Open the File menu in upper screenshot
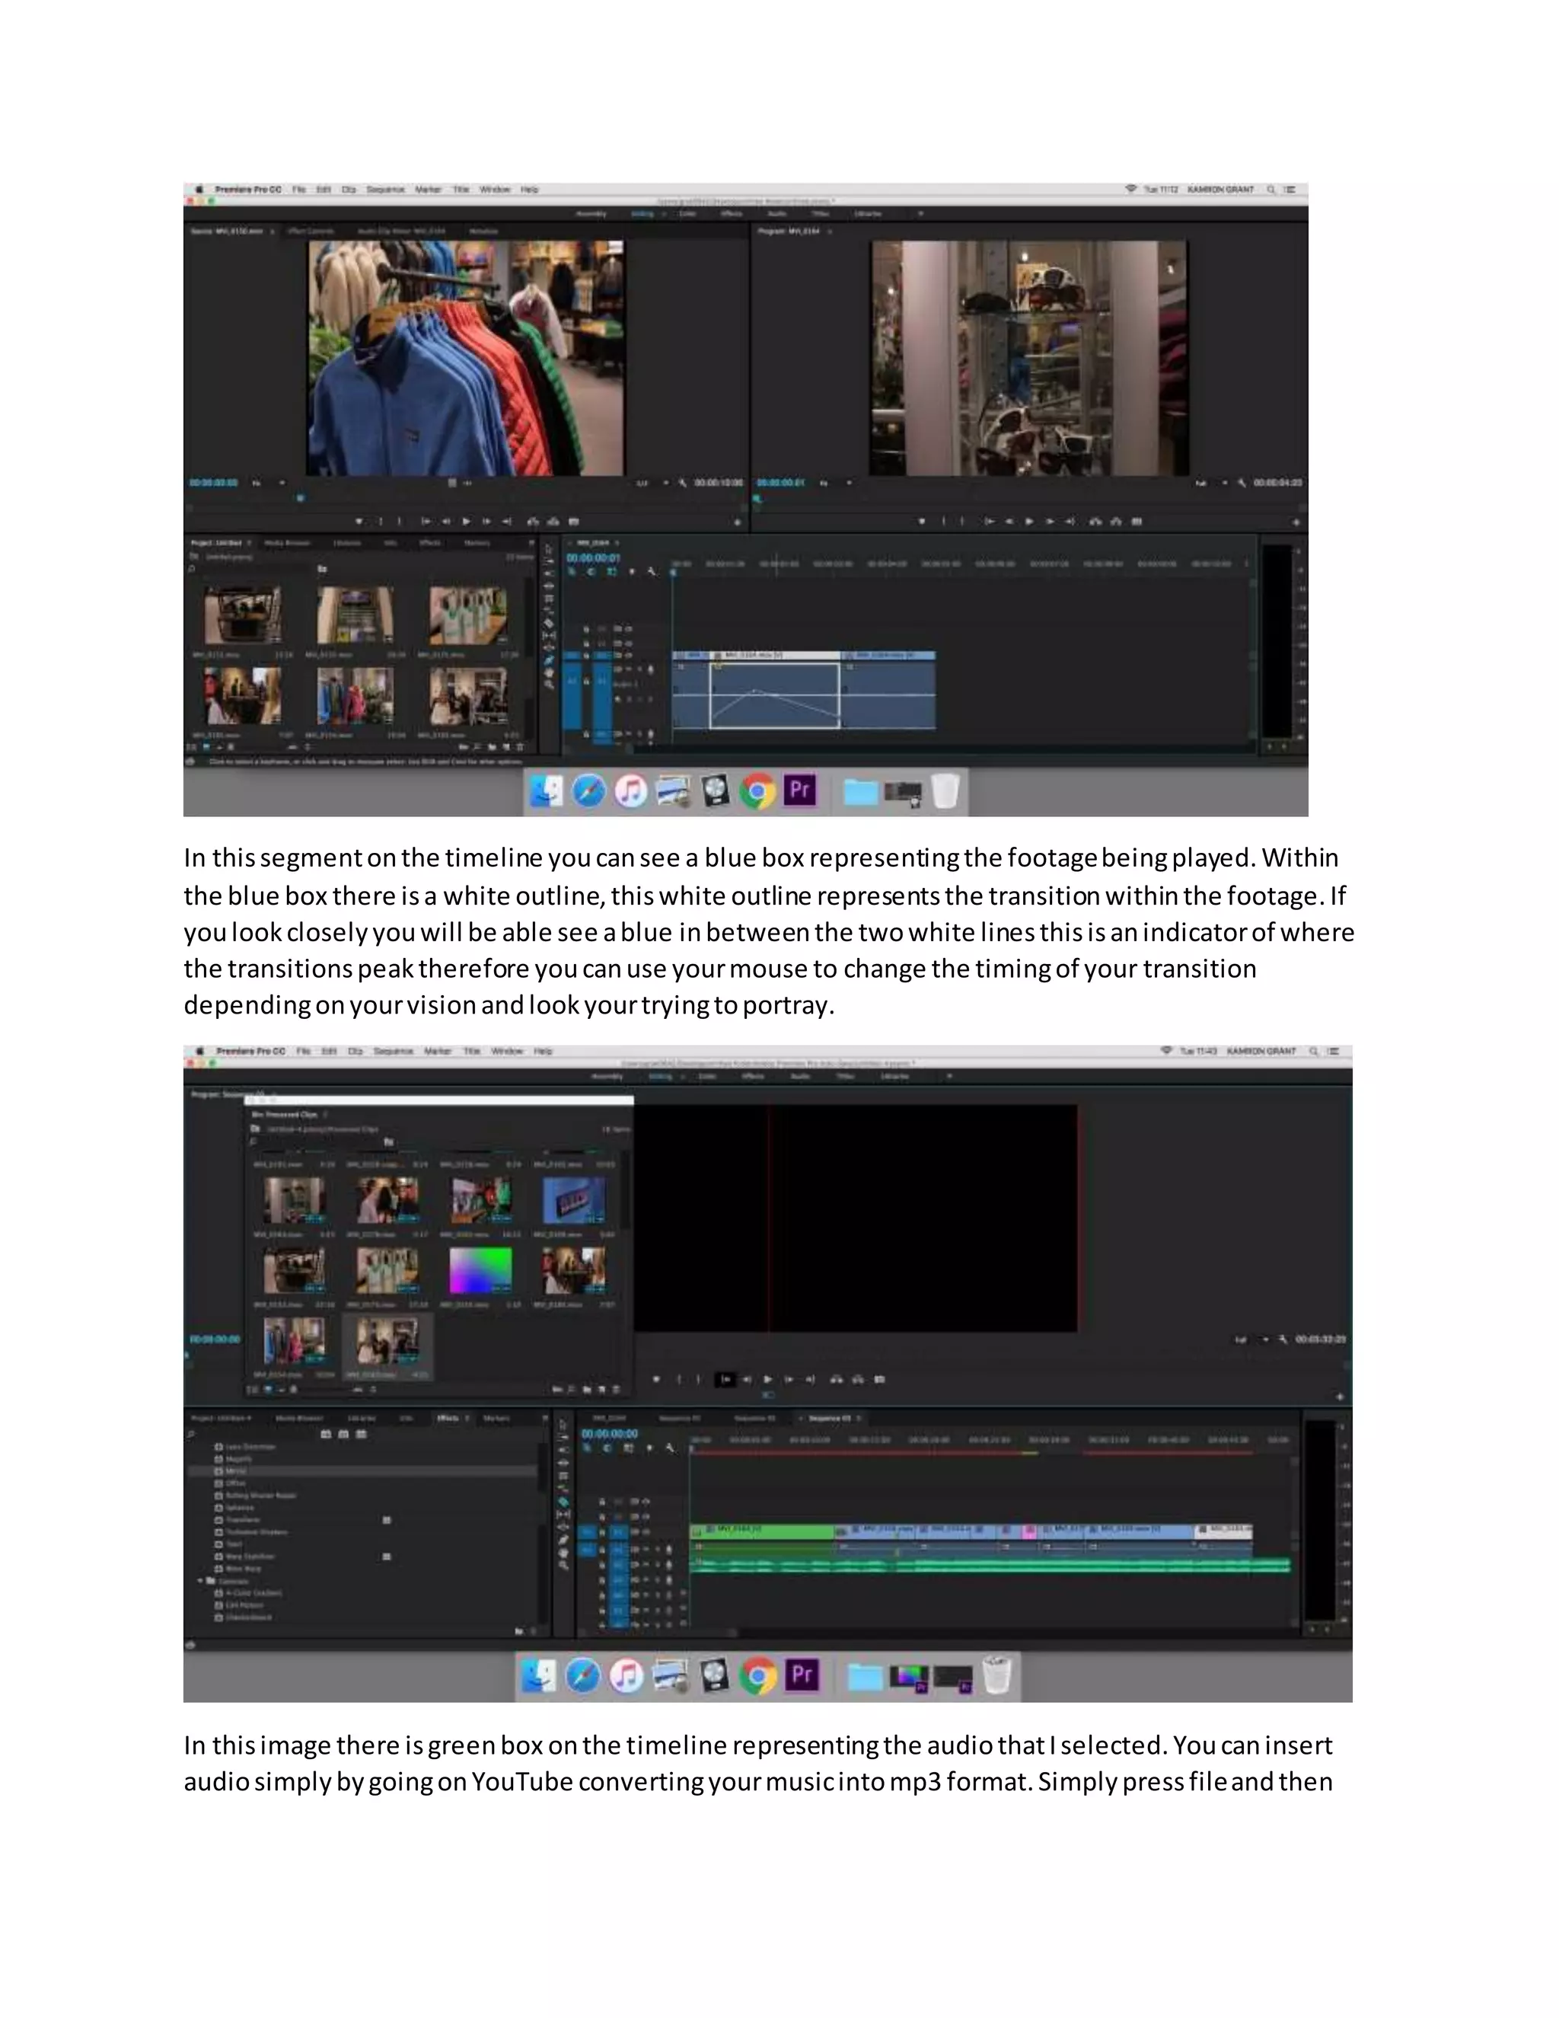The image size is (1559, 2018). tap(299, 190)
